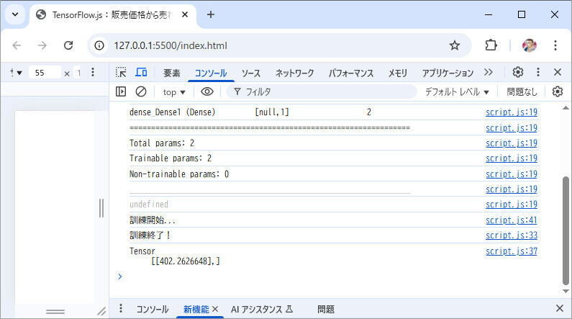Click the inspect element picker icon
The width and height of the screenshot is (572, 319).
(x=121, y=73)
